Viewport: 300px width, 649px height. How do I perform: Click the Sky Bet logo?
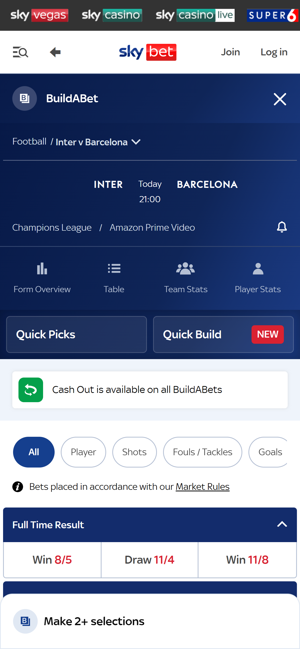pos(147,52)
